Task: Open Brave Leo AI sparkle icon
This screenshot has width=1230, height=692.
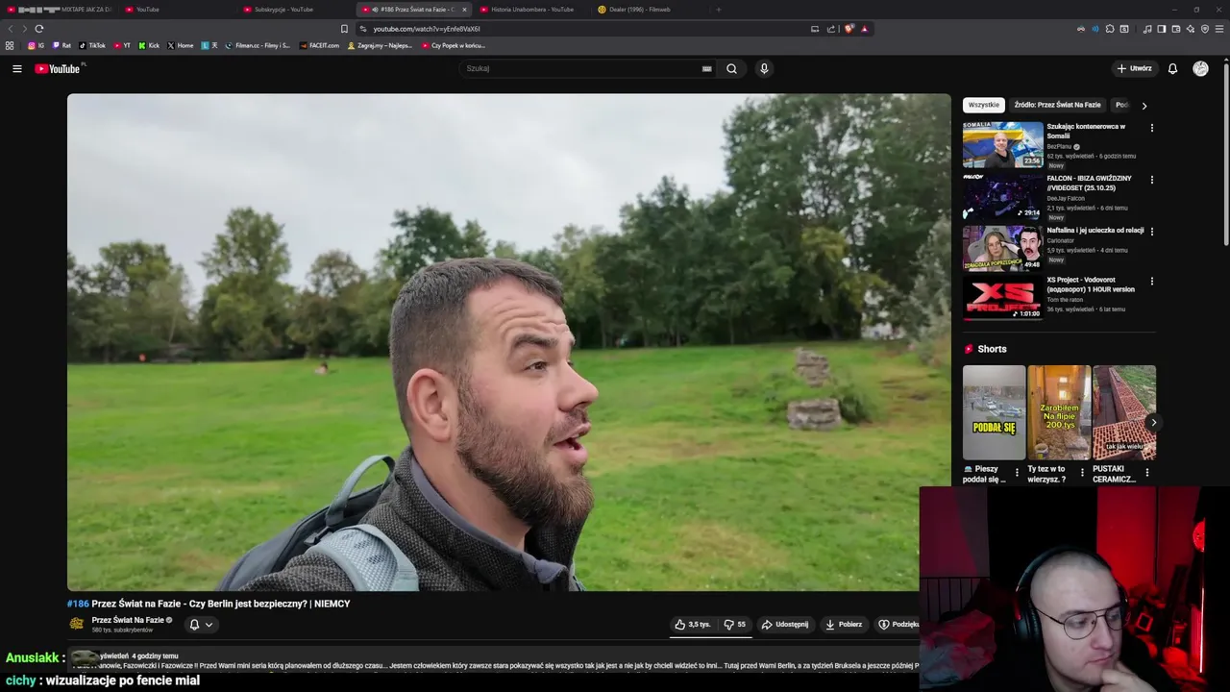Action: coord(1190,29)
